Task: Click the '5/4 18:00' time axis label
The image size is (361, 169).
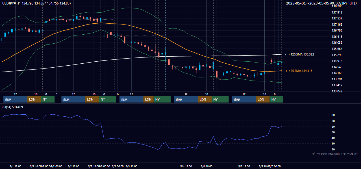Action: (206, 166)
